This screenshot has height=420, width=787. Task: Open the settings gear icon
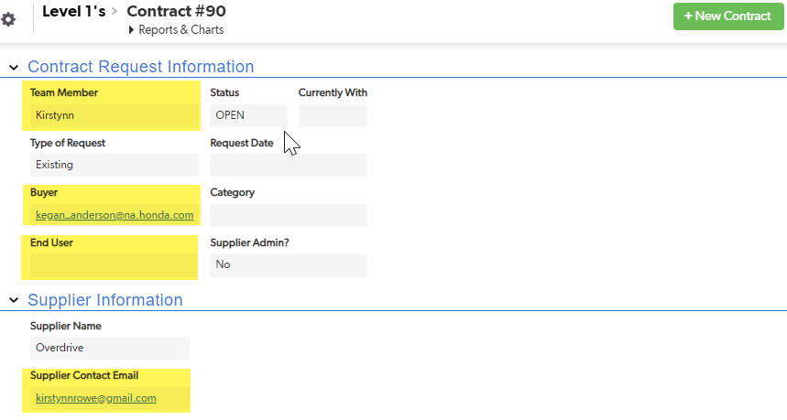(8, 19)
